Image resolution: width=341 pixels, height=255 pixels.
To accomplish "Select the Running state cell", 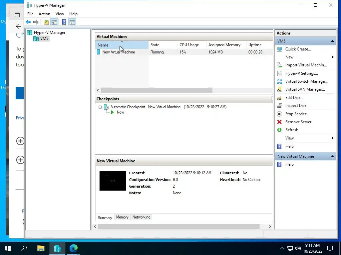I will [157, 52].
